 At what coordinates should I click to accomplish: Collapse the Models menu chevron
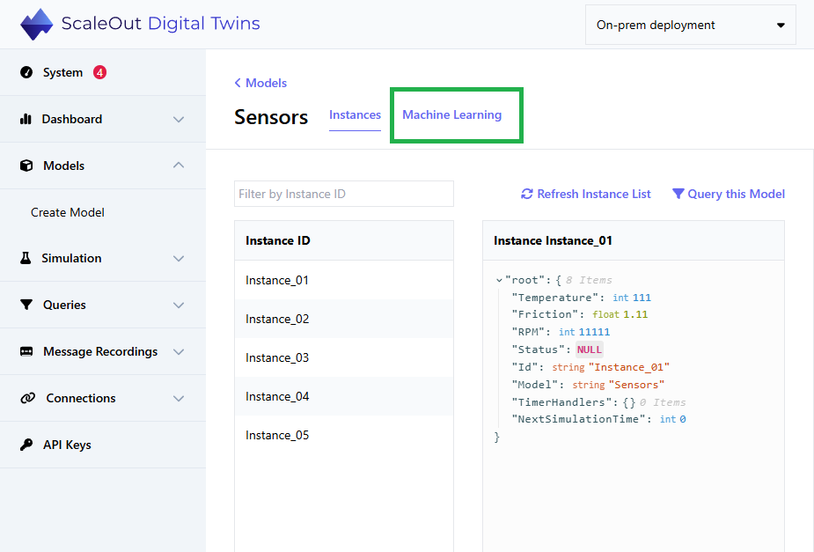point(179,166)
